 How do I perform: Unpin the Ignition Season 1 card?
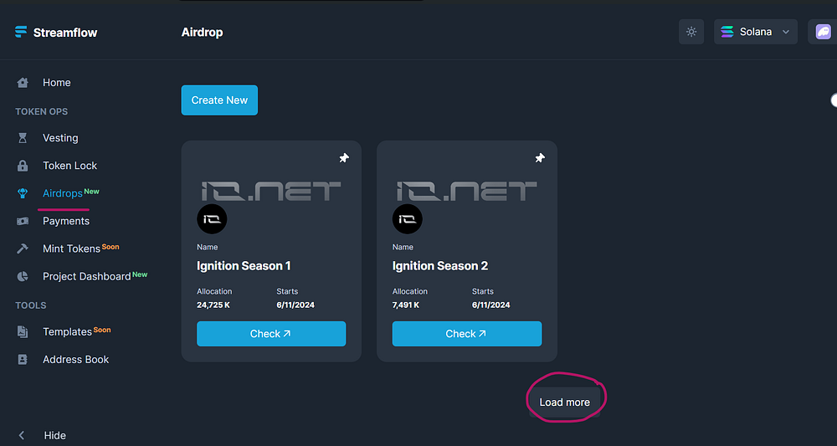[344, 158]
